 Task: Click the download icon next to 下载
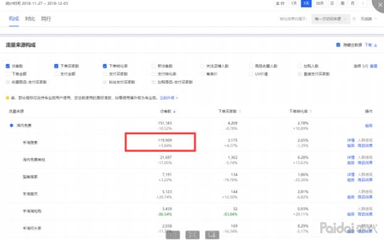pos(376,45)
